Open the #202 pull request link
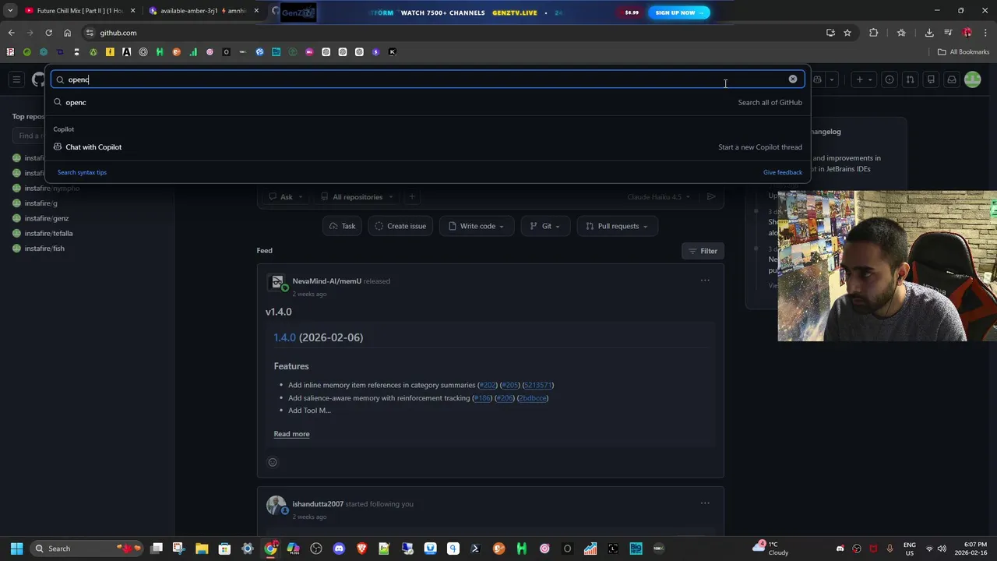This screenshot has width=997, height=561. [488, 385]
